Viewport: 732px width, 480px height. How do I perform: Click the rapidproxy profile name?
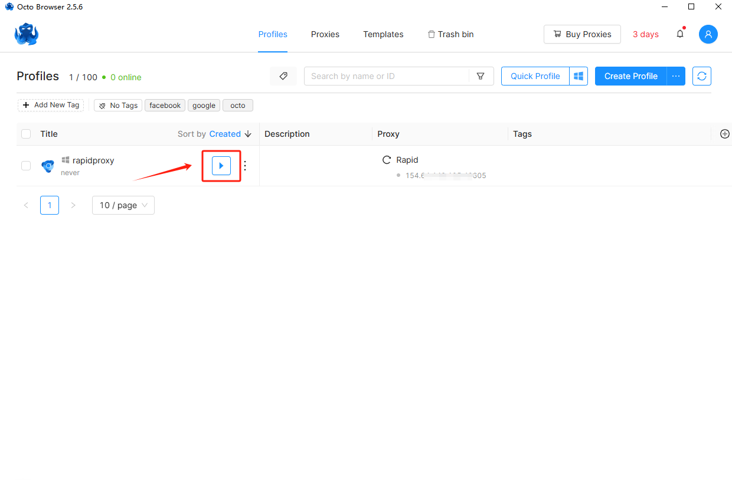(x=93, y=160)
